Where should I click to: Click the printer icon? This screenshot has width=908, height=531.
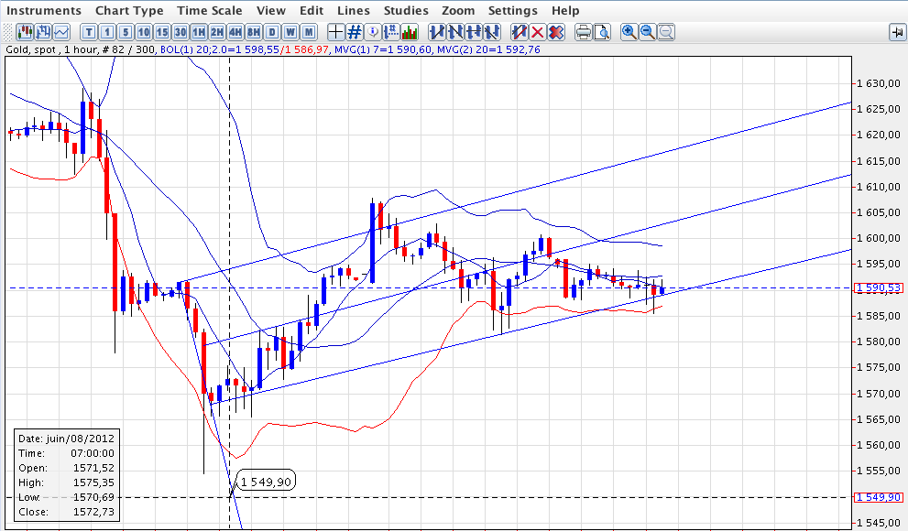tap(584, 32)
